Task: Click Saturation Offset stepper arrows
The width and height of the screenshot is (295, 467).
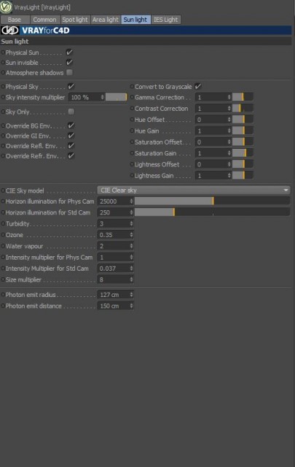Action: click(x=229, y=142)
